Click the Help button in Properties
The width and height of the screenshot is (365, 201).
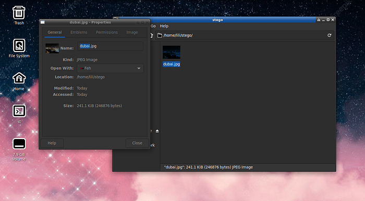tap(52, 143)
